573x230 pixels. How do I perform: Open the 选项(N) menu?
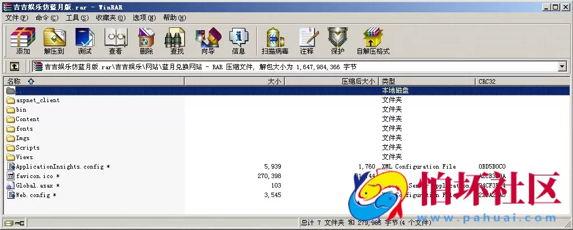(x=144, y=17)
